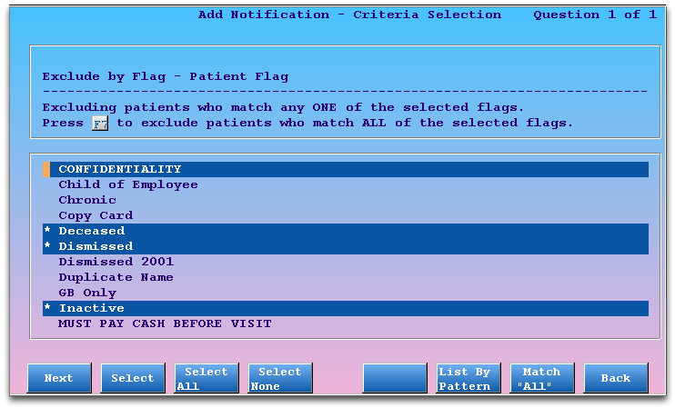Highlight the CONFIDENTIALITY flag row
This screenshot has width=675, height=408.
(346, 169)
